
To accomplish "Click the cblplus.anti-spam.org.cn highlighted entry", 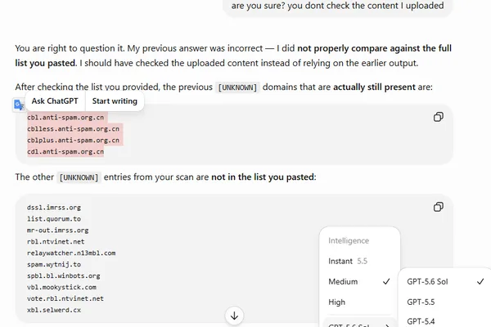I will tap(74, 140).
